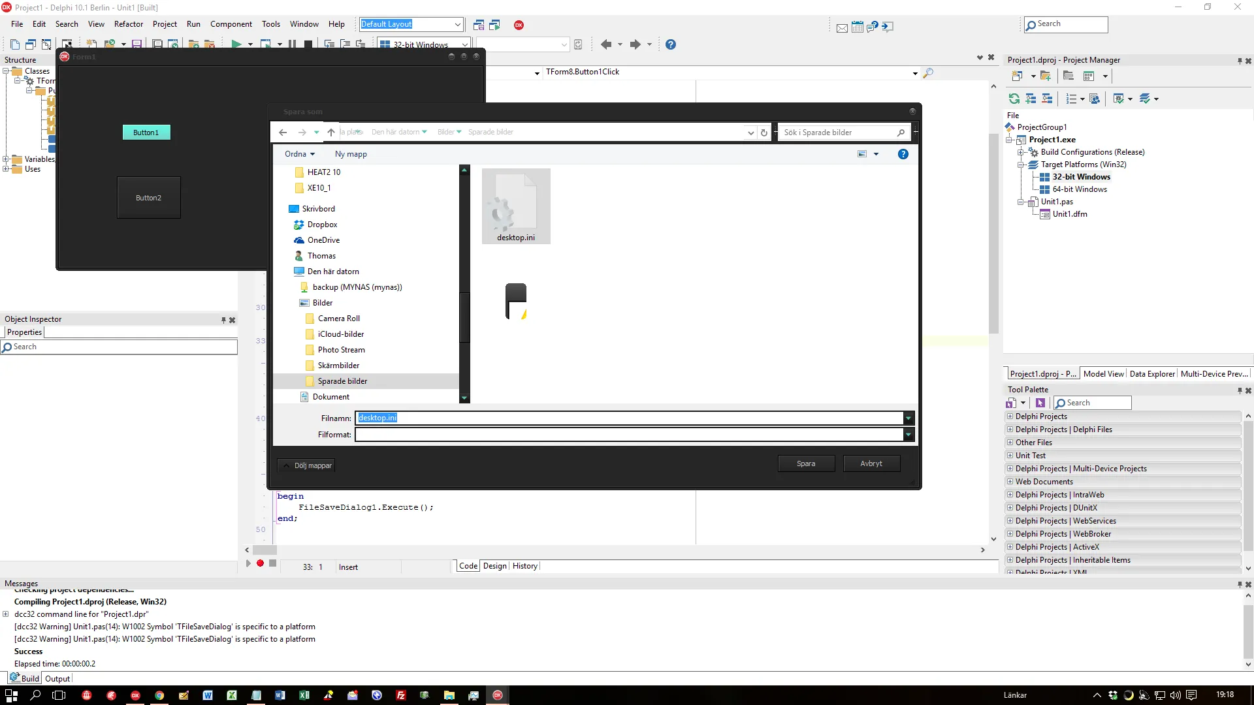
Task: Click the back arrow in main toolbar
Action: (605, 44)
